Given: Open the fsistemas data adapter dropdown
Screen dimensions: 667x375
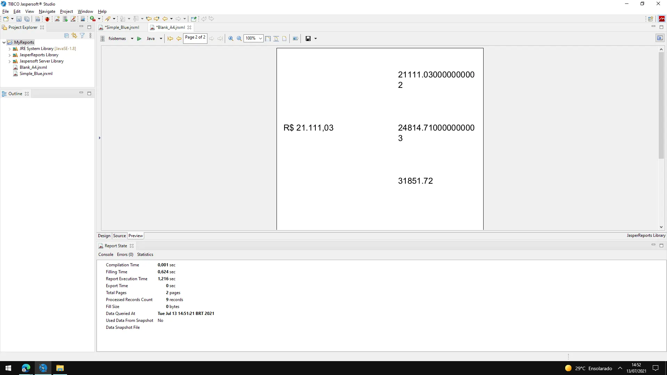Looking at the screenshot, I should coord(132,39).
